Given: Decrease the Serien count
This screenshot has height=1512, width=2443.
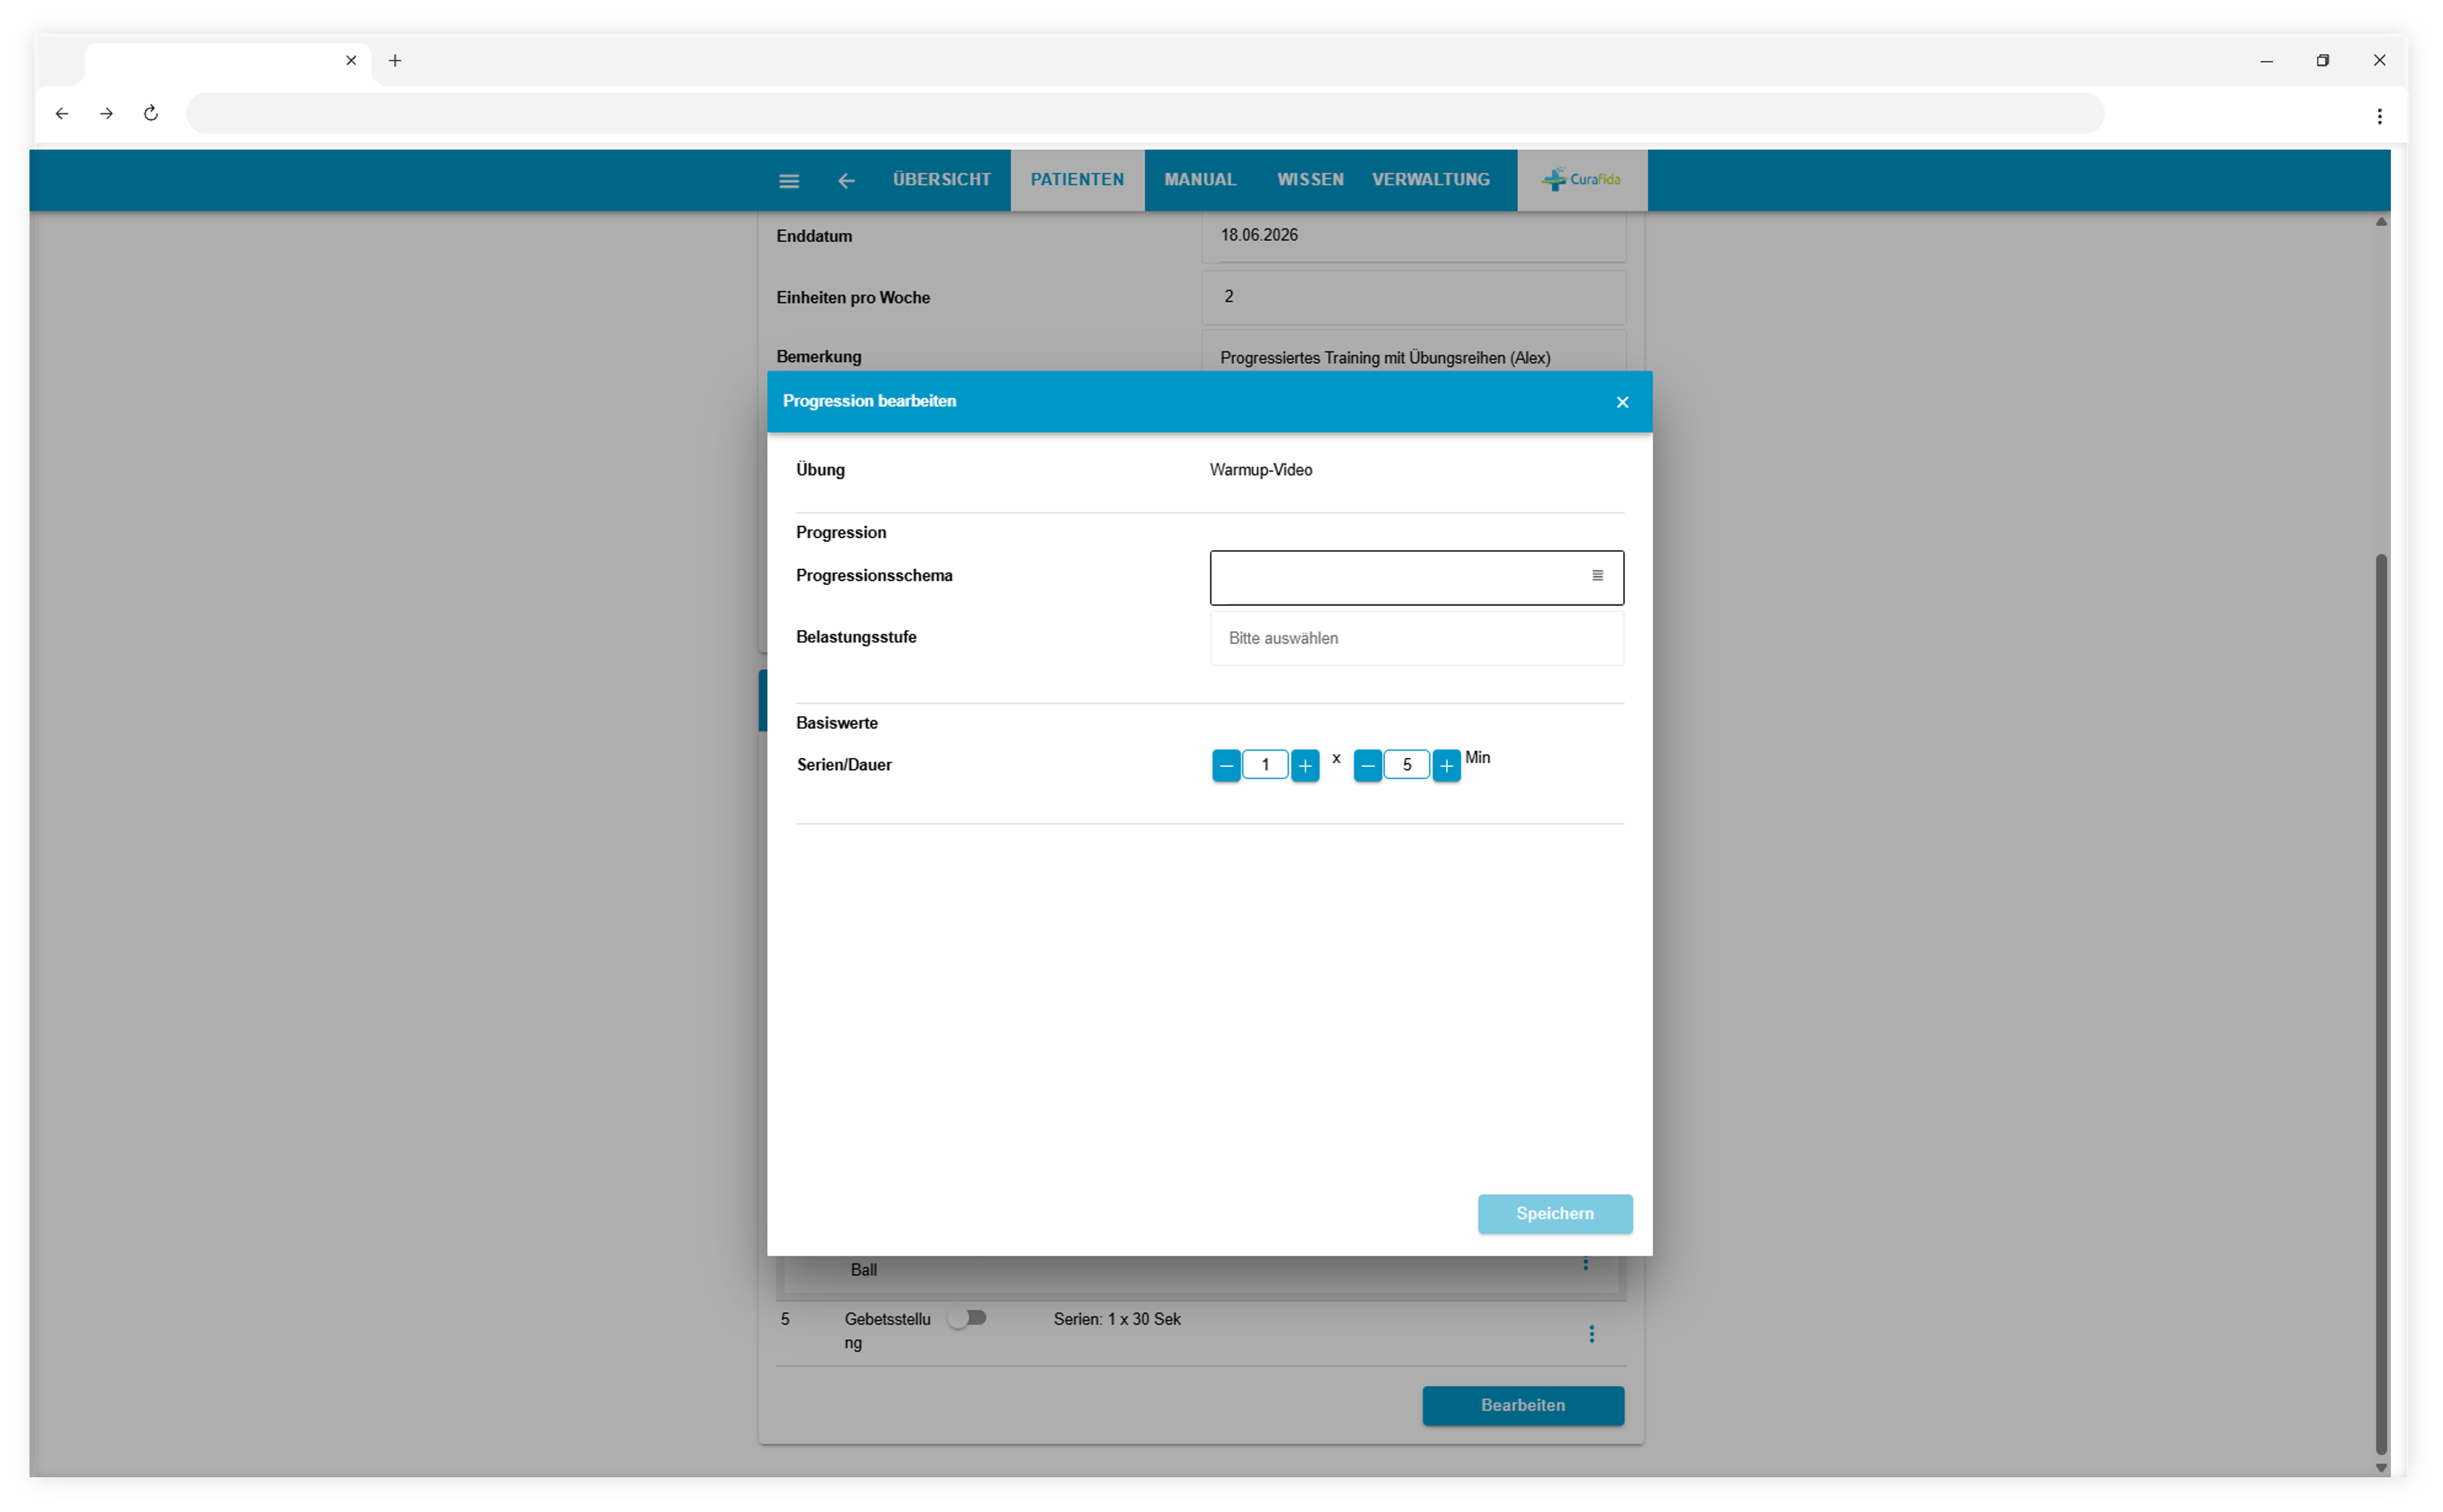Looking at the screenshot, I should click(x=1226, y=766).
